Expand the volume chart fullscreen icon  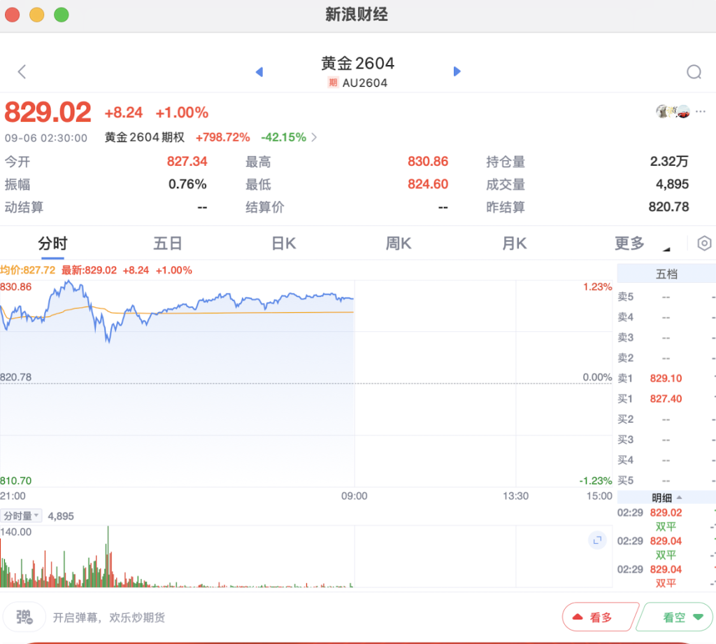click(x=597, y=540)
